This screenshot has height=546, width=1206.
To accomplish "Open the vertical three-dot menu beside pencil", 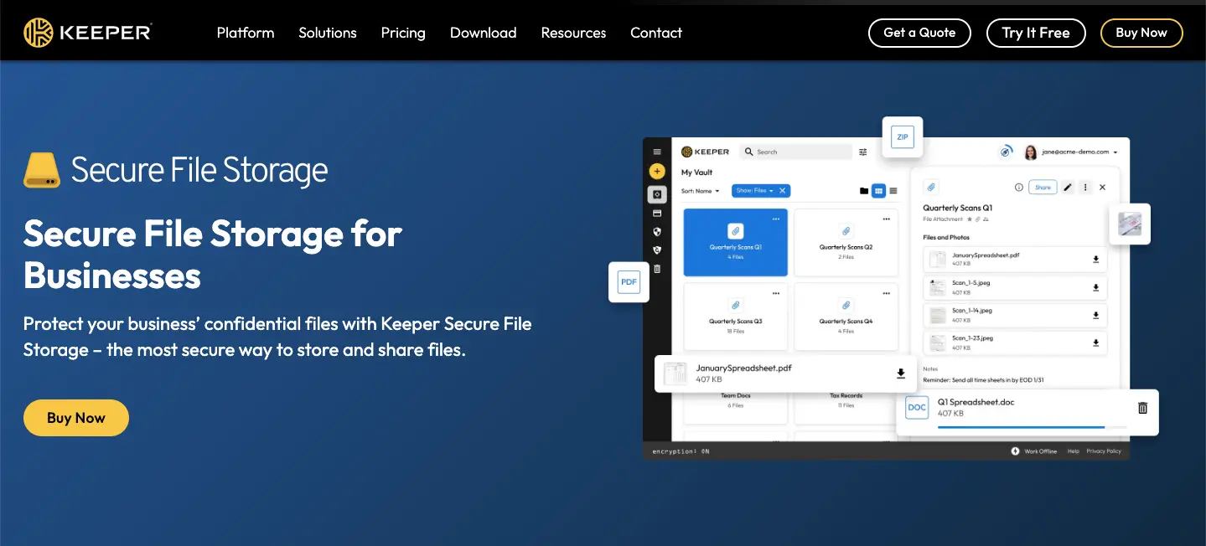I will [x=1086, y=188].
